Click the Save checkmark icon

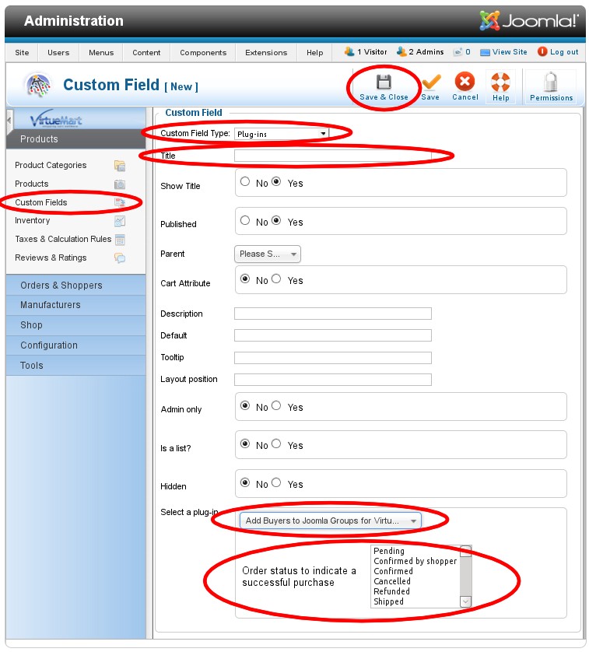tap(430, 82)
